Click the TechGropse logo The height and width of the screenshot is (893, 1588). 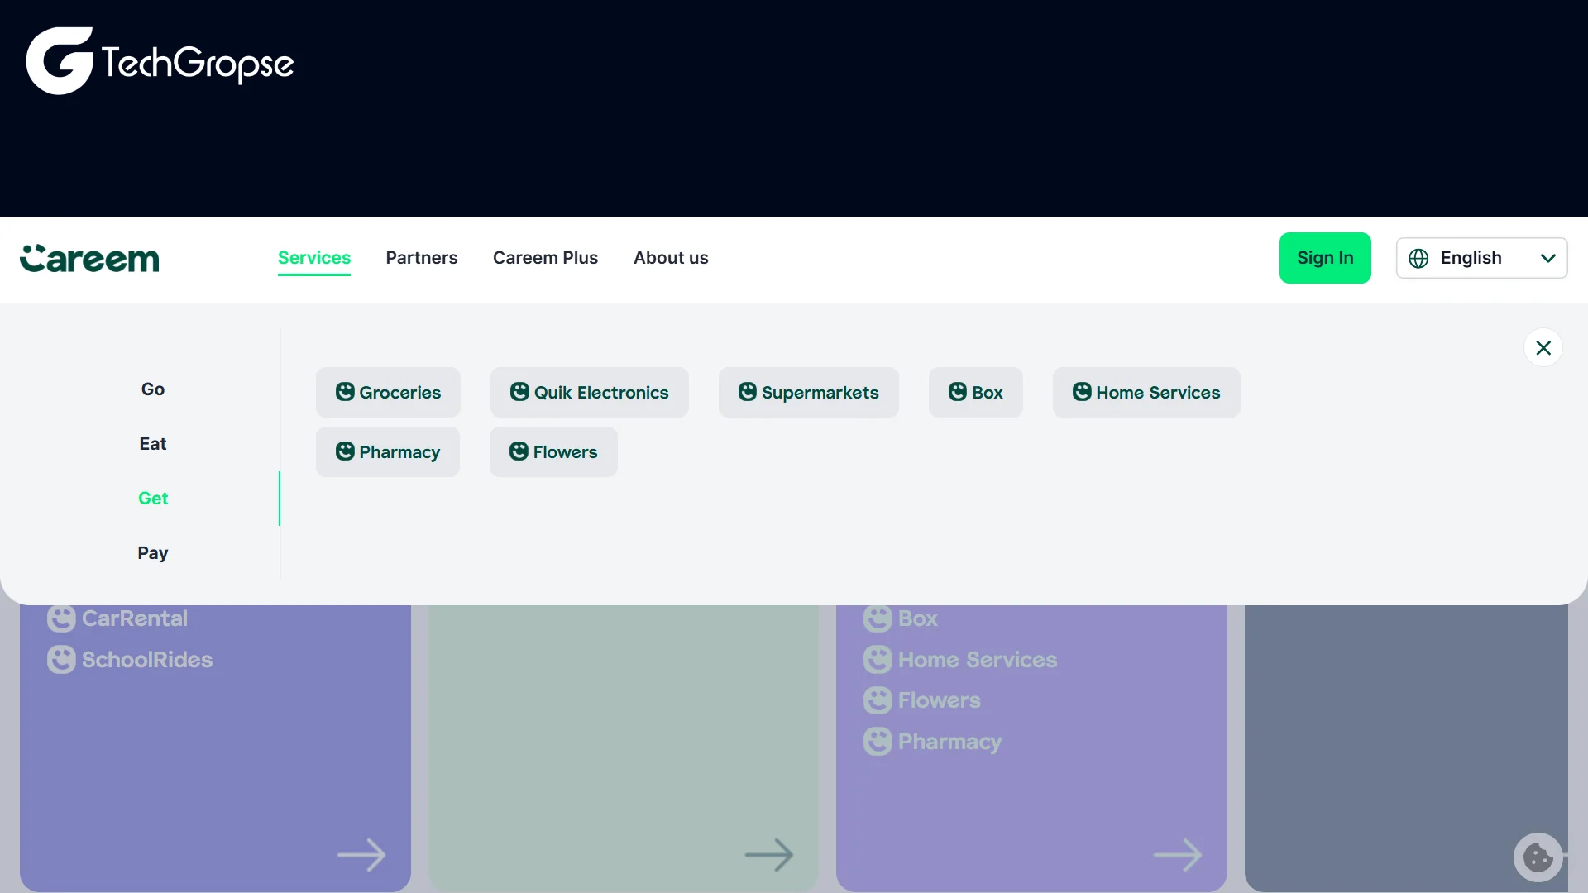[160, 61]
